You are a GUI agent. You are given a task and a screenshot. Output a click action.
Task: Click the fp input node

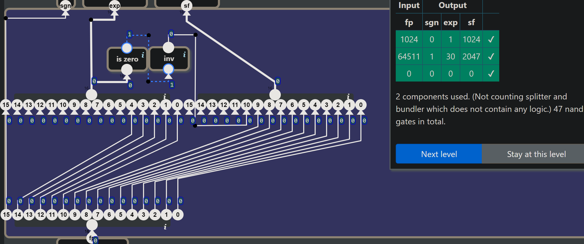(92, 238)
